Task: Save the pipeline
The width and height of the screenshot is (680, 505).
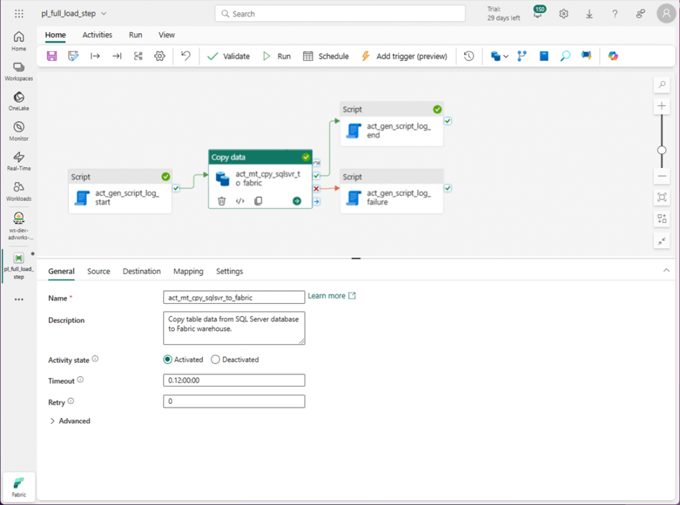Action: click(x=51, y=56)
